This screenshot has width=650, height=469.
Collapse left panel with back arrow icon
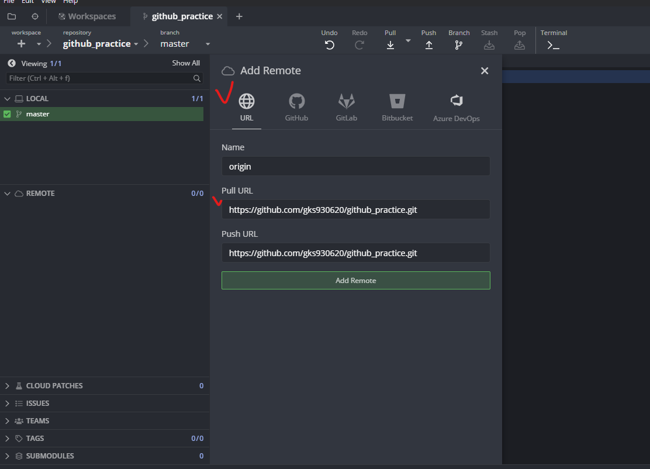click(x=12, y=63)
